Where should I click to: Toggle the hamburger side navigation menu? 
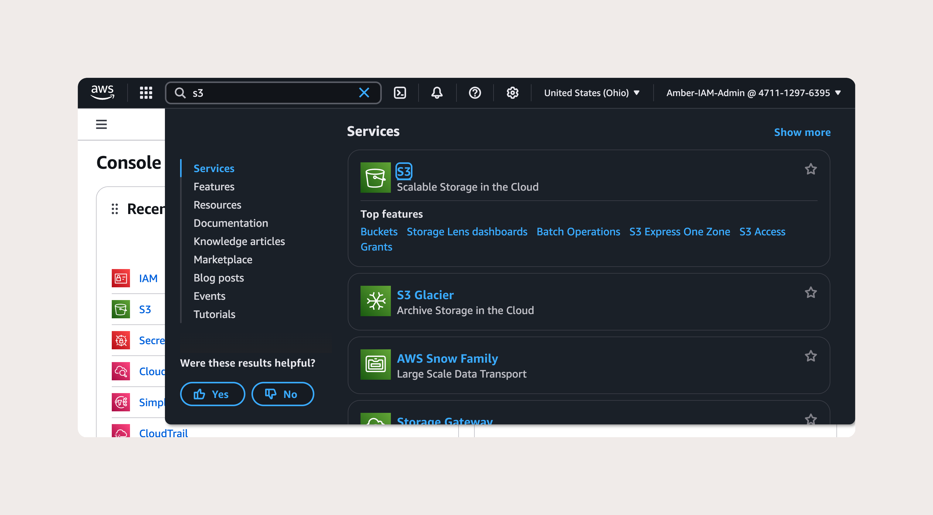pyautogui.click(x=101, y=124)
